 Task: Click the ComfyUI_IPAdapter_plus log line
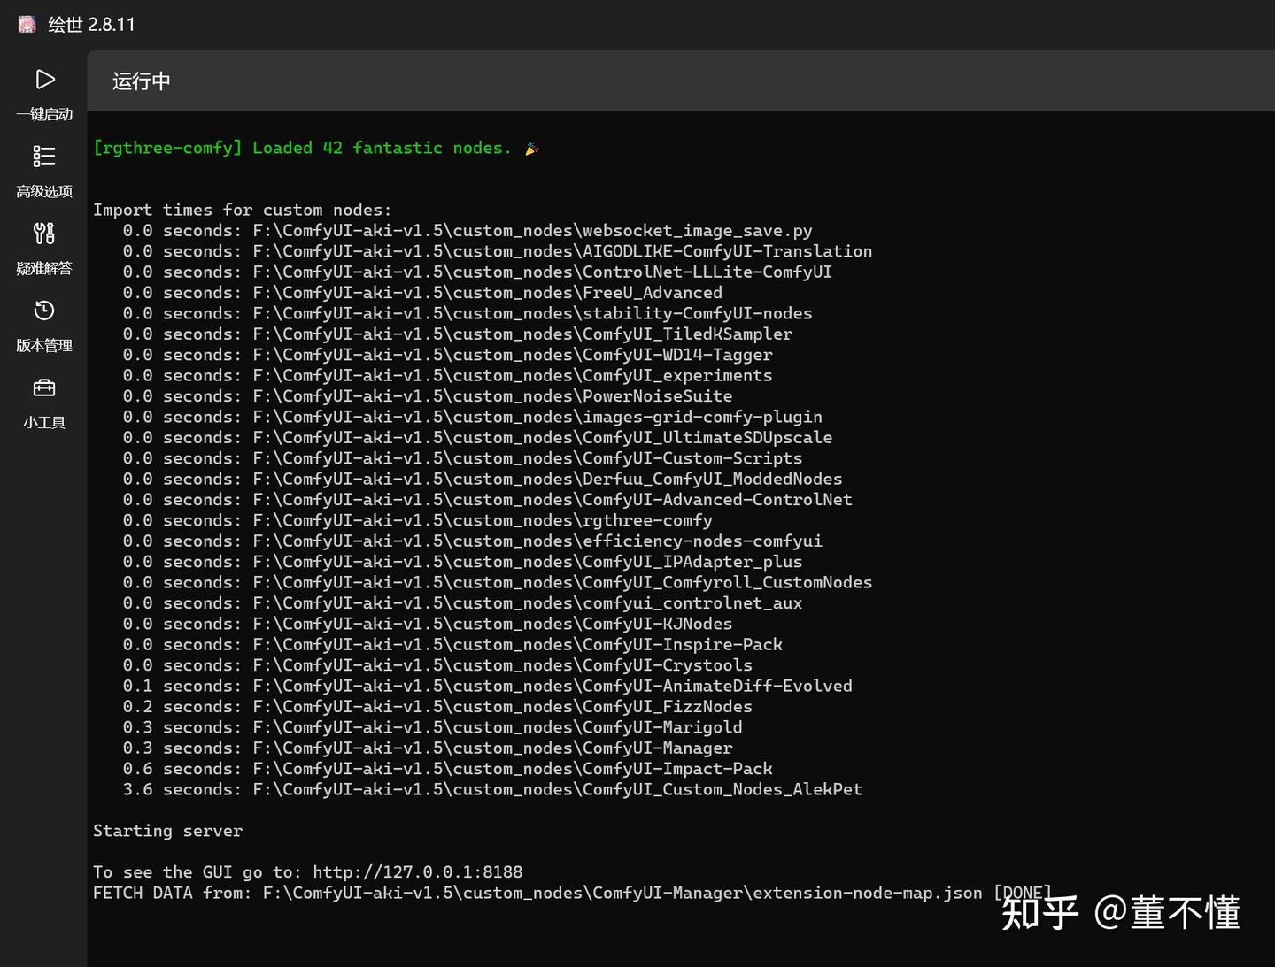[462, 562]
